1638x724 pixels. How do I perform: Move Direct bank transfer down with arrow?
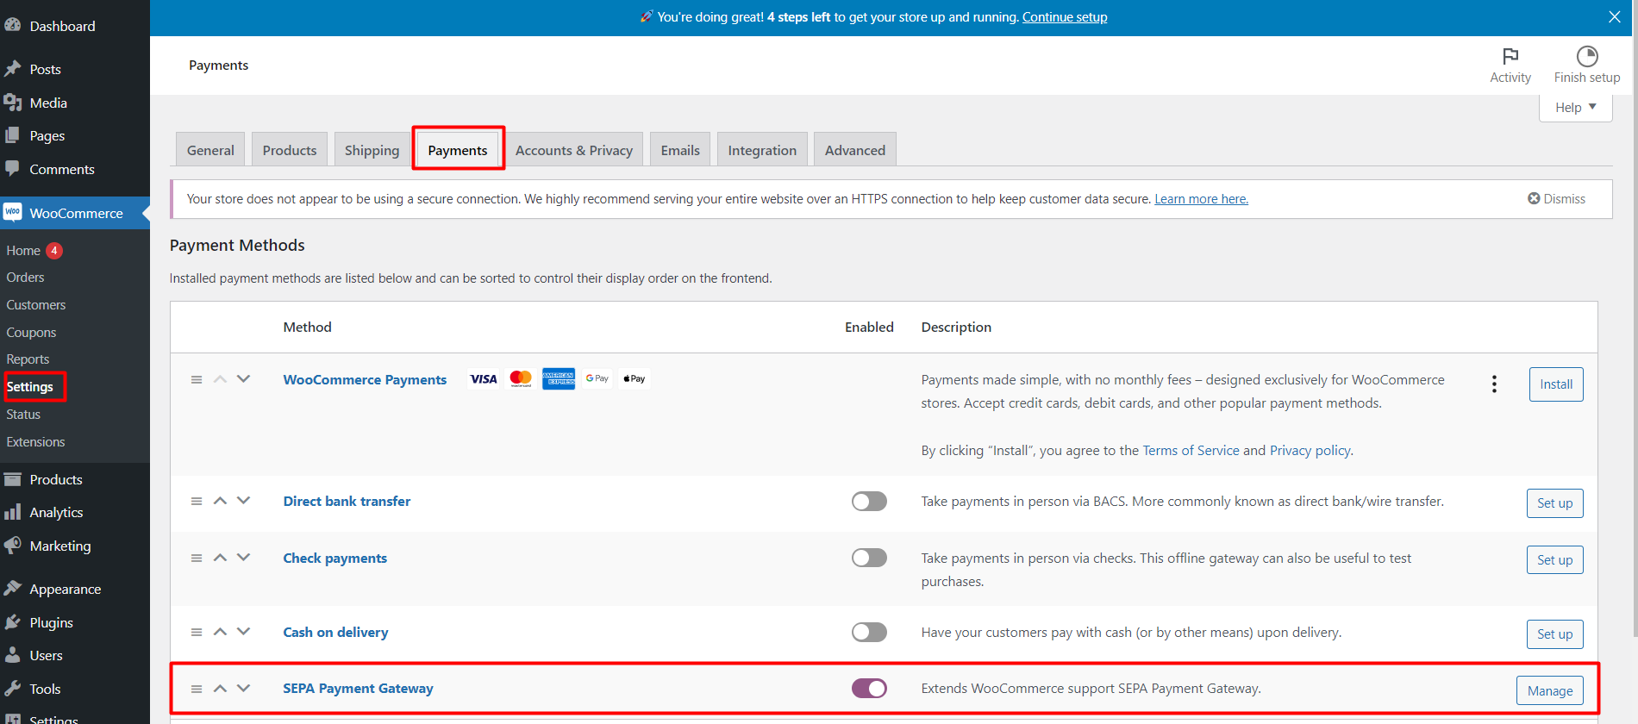tap(244, 501)
